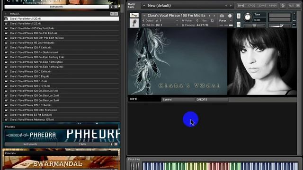Open the HOME tab
Image resolution: width=303 pixels, height=170 pixels.
coord(144,99)
